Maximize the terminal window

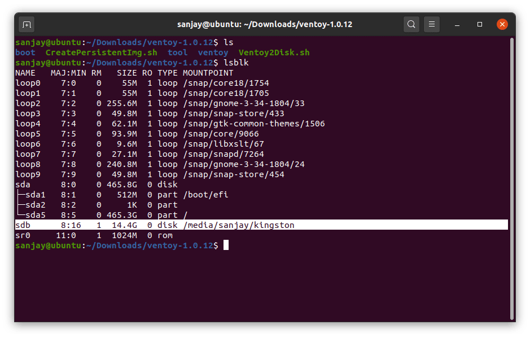pos(480,24)
